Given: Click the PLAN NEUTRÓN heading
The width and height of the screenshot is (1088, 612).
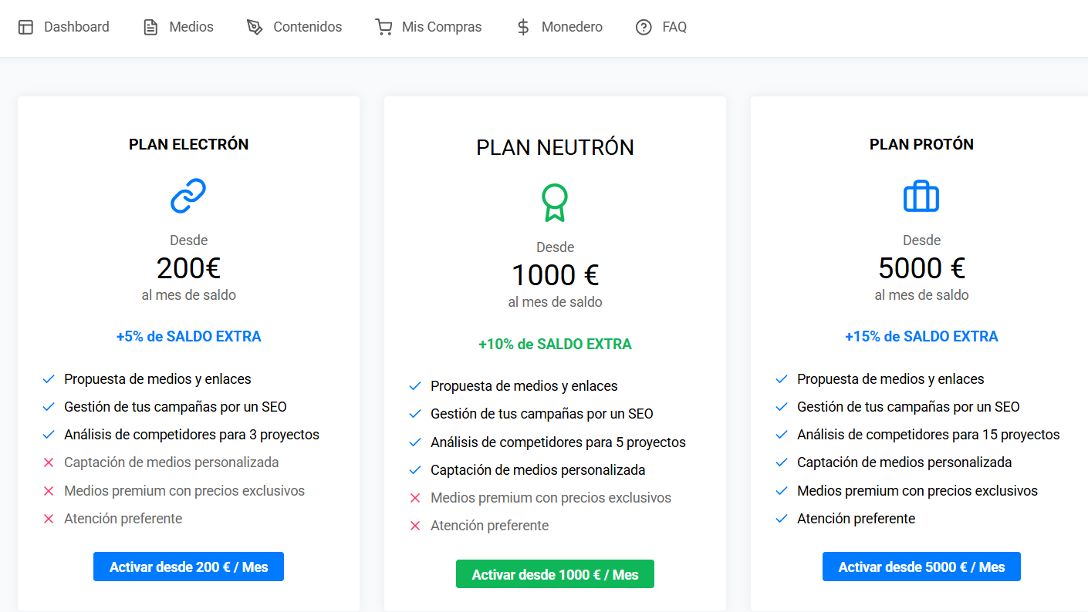Looking at the screenshot, I should tap(555, 147).
